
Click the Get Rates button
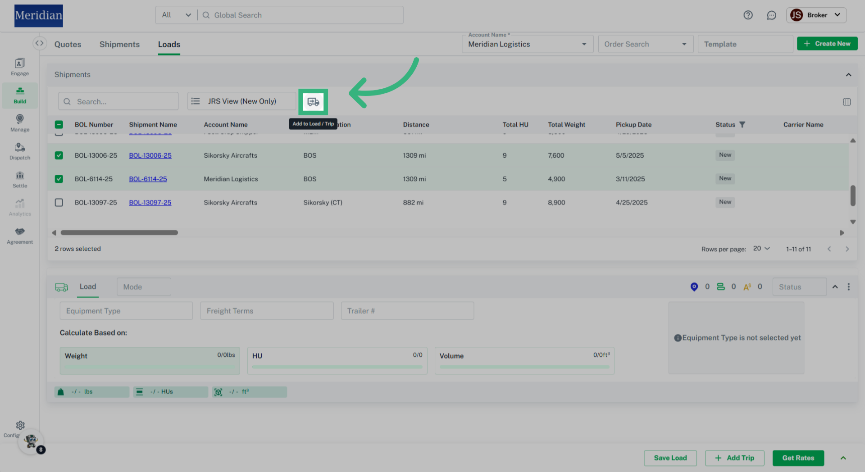(x=798, y=458)
